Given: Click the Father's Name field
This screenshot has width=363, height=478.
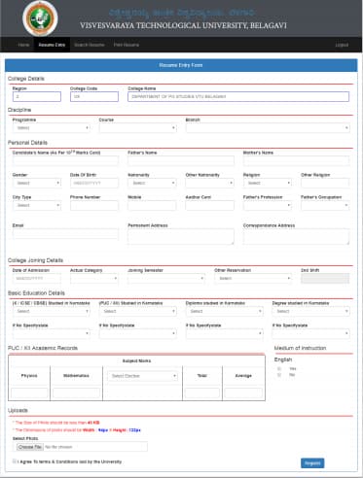Looking at the screenshot, I should [181, 160].
